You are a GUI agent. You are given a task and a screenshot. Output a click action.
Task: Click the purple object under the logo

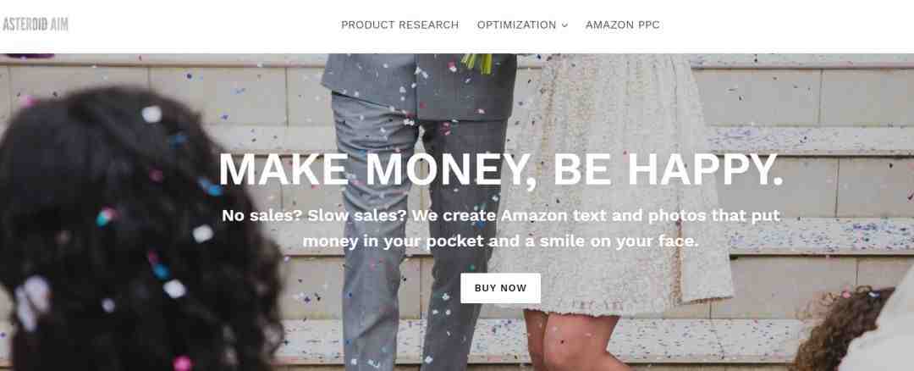[29, 56]
